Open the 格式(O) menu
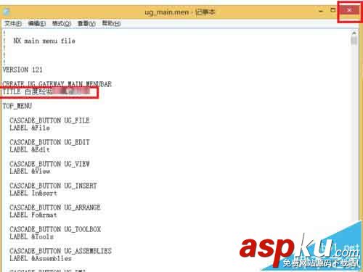 (x=62, y=23)
